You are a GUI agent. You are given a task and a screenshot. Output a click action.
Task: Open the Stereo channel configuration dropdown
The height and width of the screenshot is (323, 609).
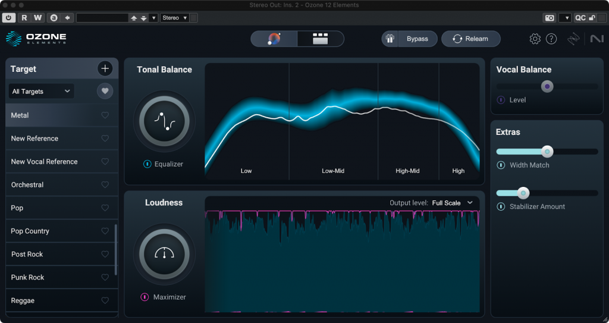coord(175,18)
